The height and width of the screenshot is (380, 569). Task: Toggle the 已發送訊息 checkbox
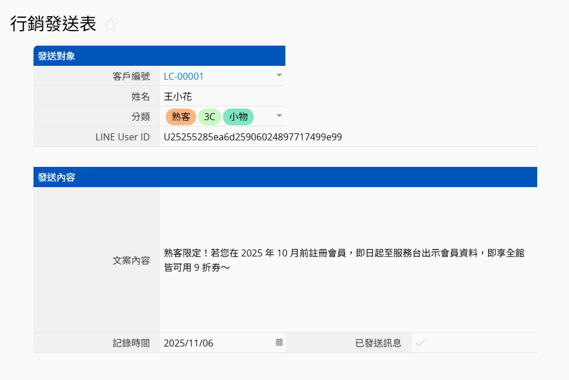[420, 343]
